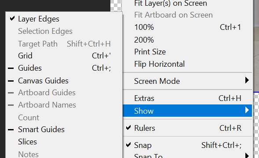Select Fit Layer(s) on Screen
Screen dimensions: 259x158
(x=187, y=4)
